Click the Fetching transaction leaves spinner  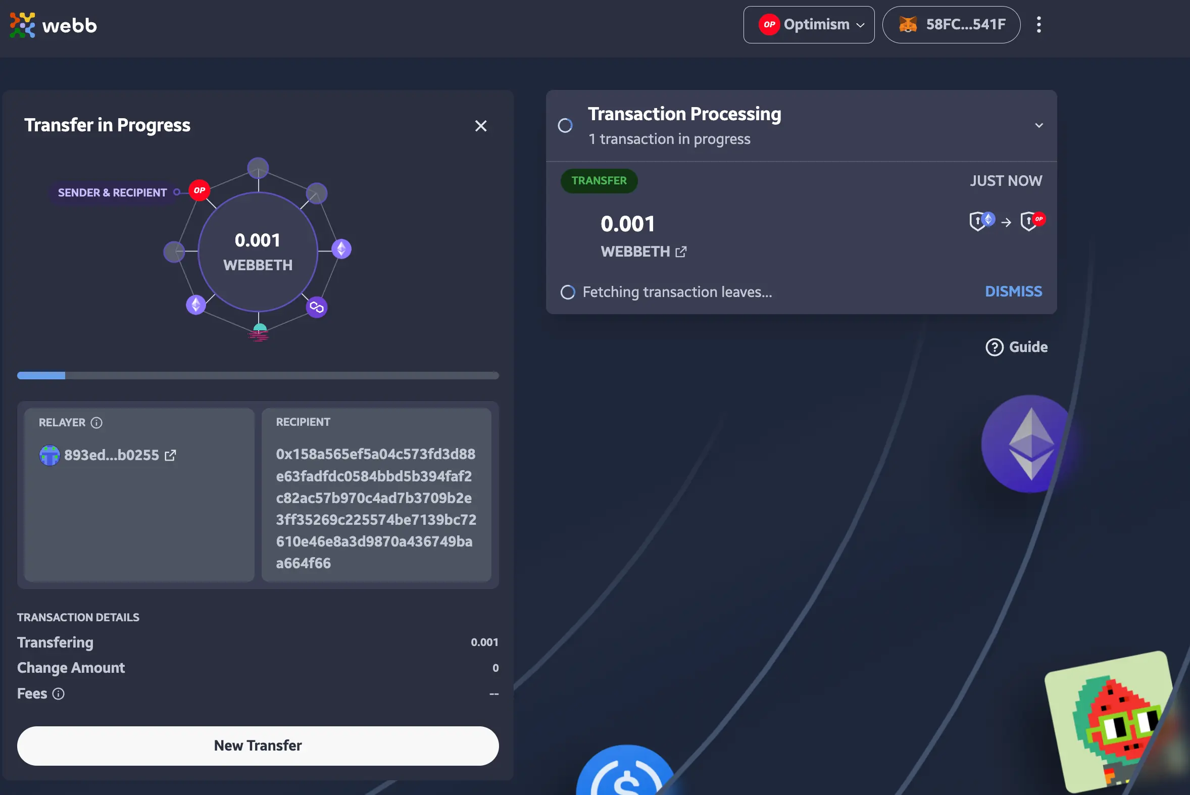[x=568, y=292]
